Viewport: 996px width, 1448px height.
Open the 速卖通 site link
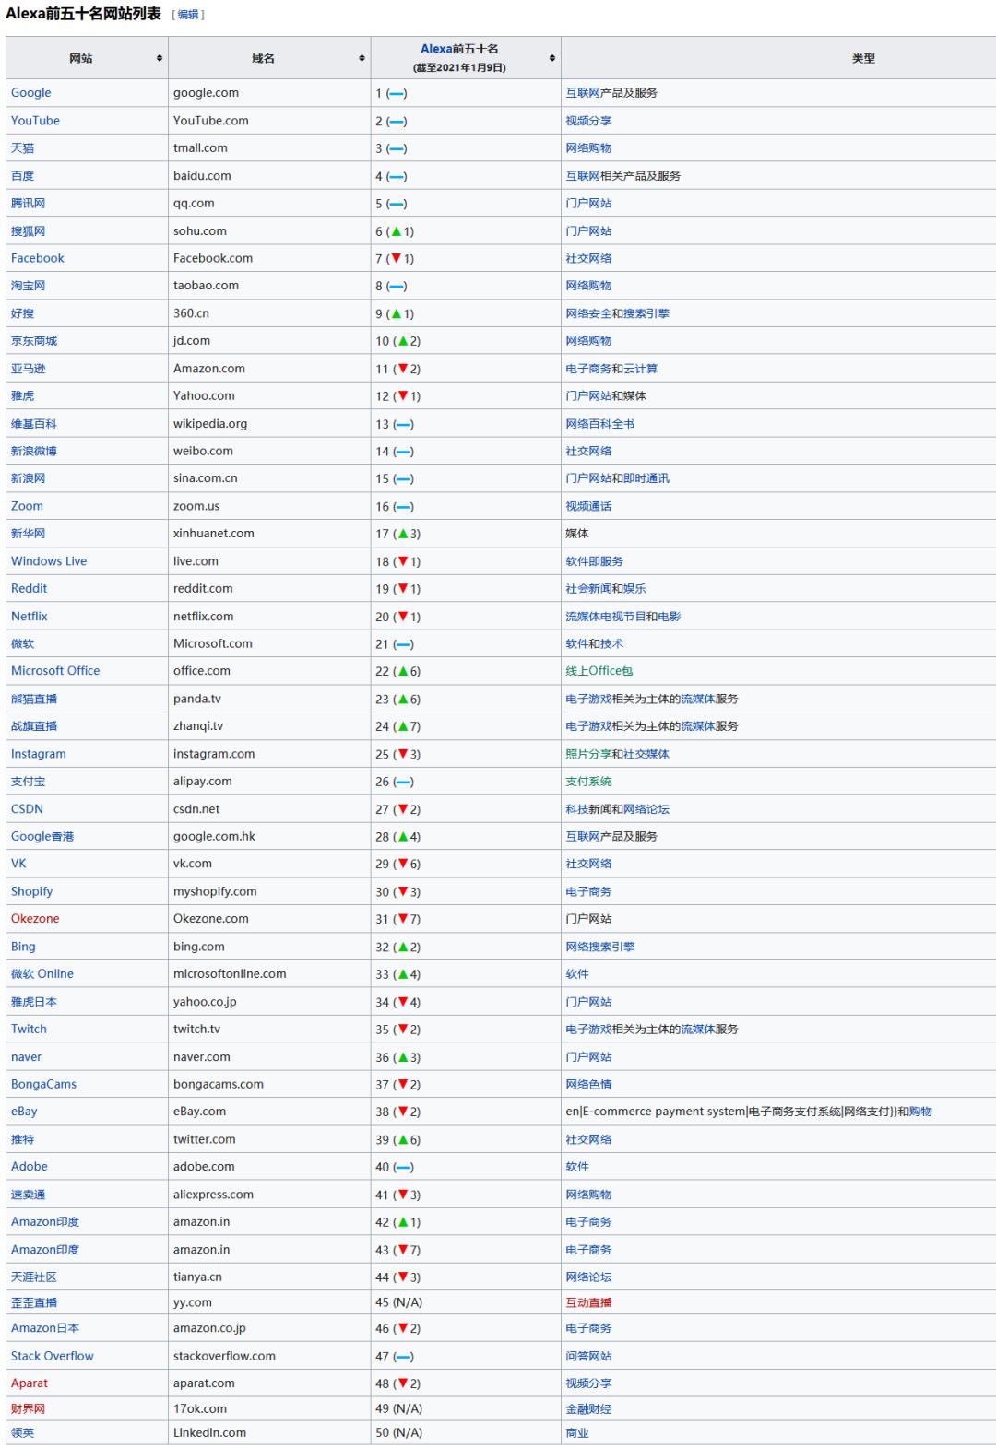point(28,1195)
